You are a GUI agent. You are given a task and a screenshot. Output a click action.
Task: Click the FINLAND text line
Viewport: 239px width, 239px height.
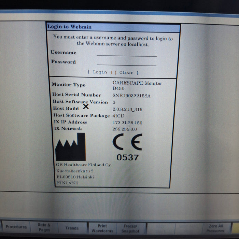point(68,183)
